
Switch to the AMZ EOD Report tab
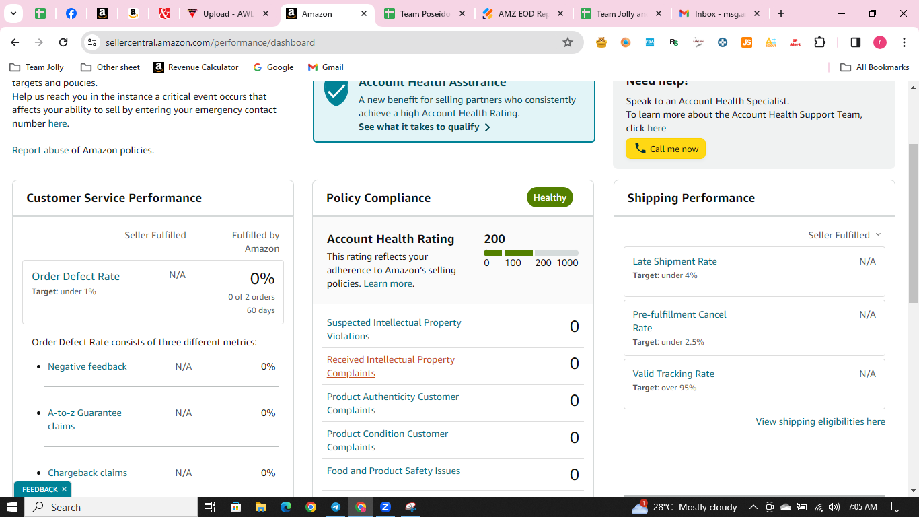click(x=523, y=13)
